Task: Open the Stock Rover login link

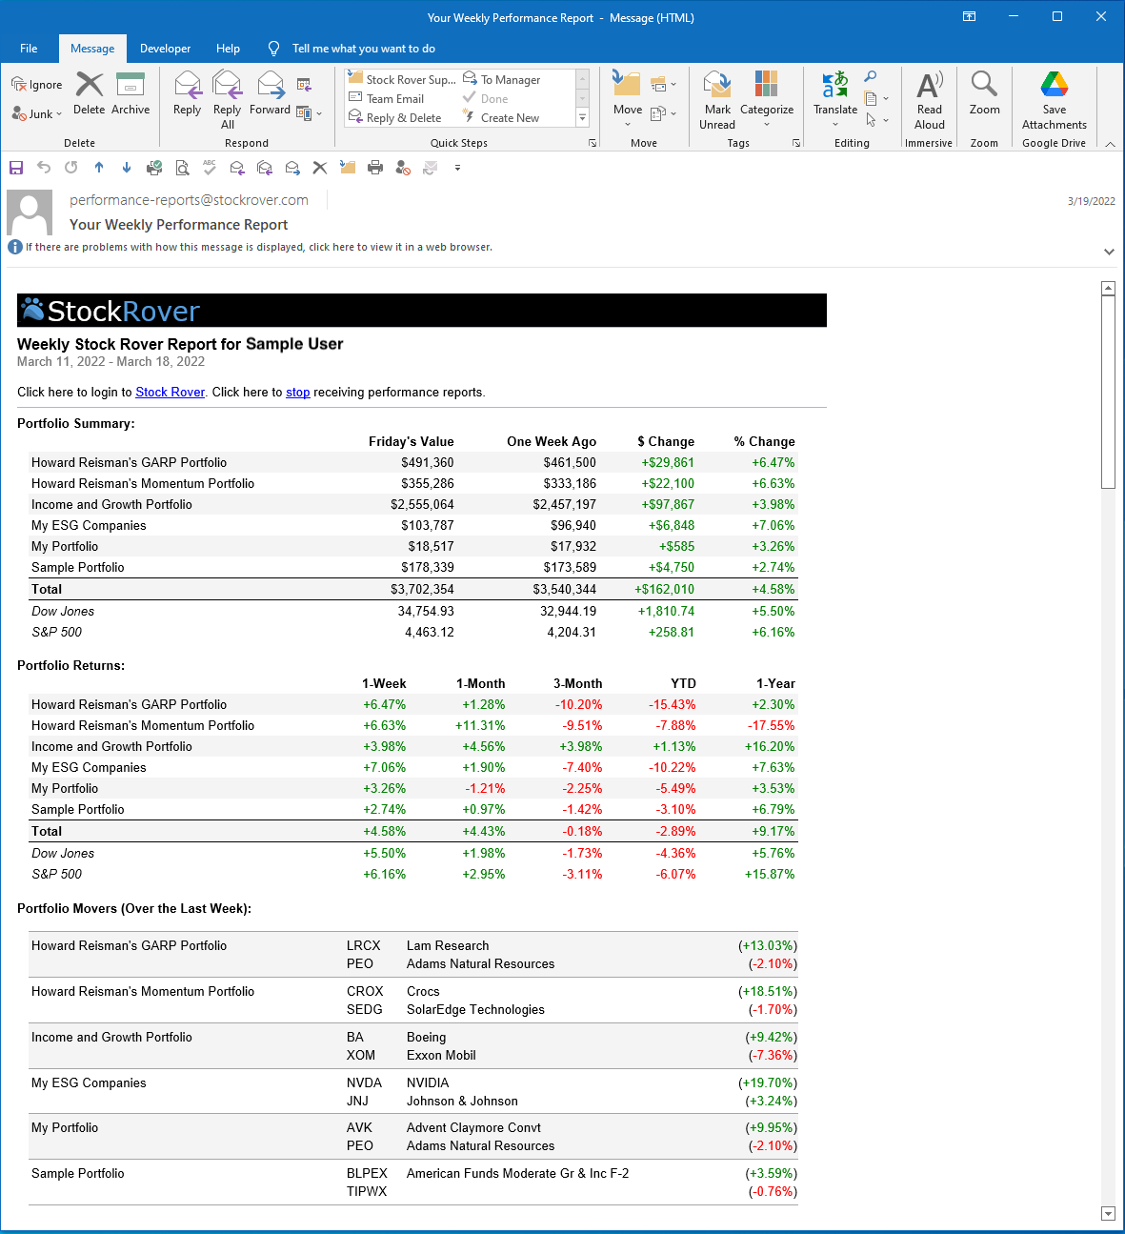Action: coord(170,392)
